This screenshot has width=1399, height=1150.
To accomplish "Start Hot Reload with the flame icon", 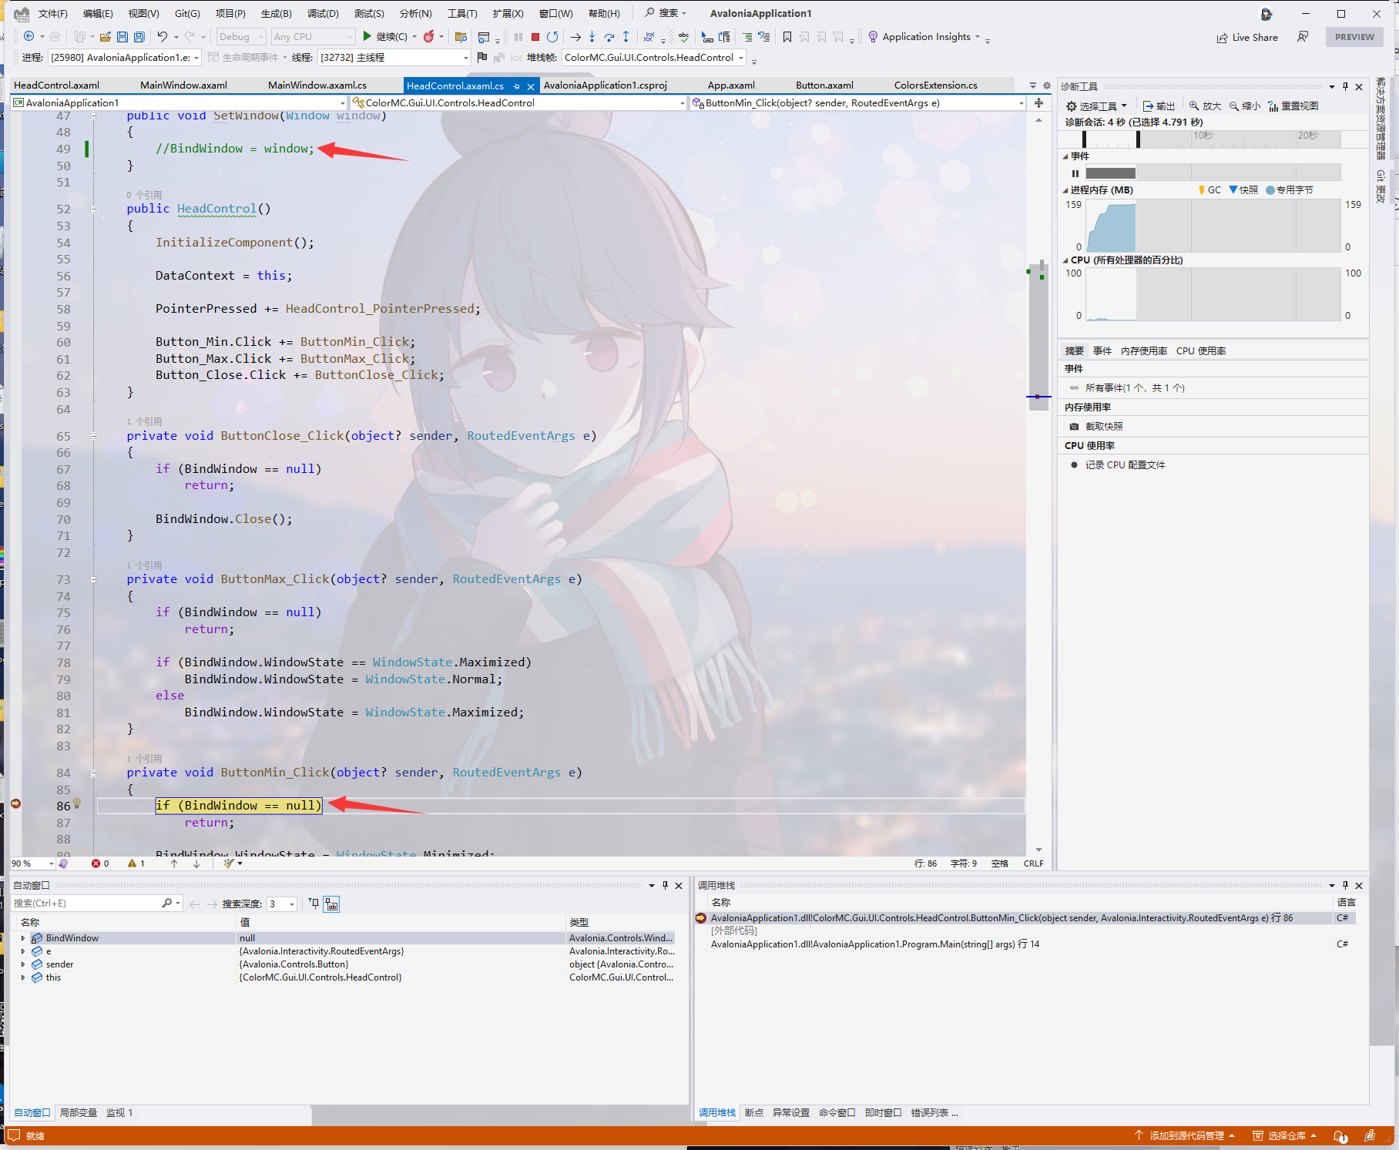I will click(x=428, y=36).
